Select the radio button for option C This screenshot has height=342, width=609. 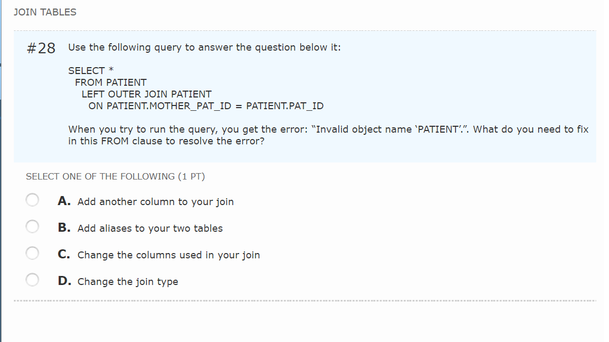(x=32, y=253)
